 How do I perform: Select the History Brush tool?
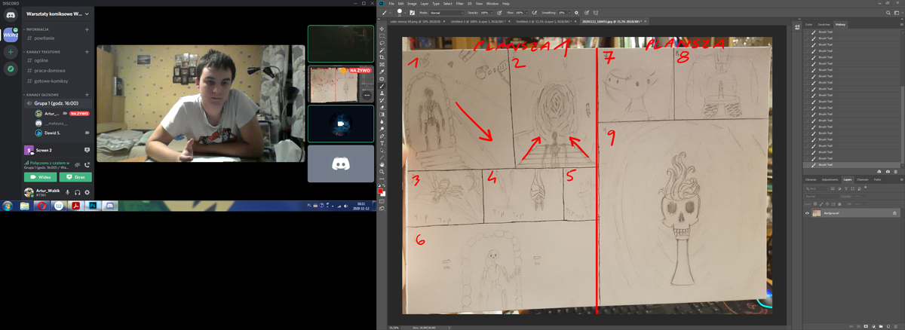coord(383,99)
